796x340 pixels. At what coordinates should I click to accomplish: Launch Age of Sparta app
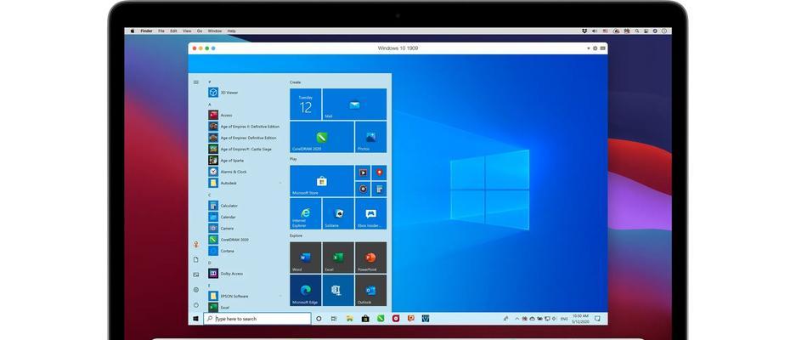click(x=226, y=160)
